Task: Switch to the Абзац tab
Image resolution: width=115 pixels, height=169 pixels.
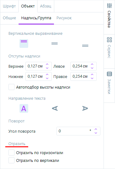Action: coord(46,6)
